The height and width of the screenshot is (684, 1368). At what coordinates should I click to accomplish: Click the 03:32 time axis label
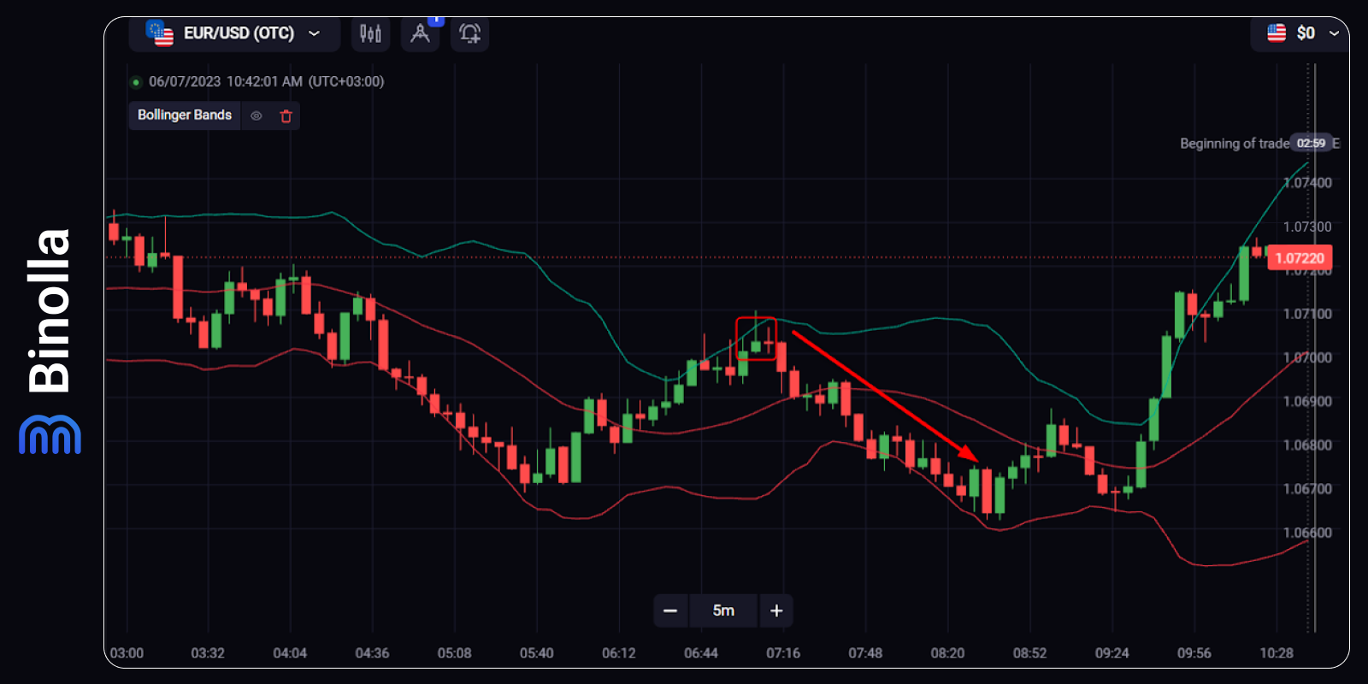click(x=208, y=653)
